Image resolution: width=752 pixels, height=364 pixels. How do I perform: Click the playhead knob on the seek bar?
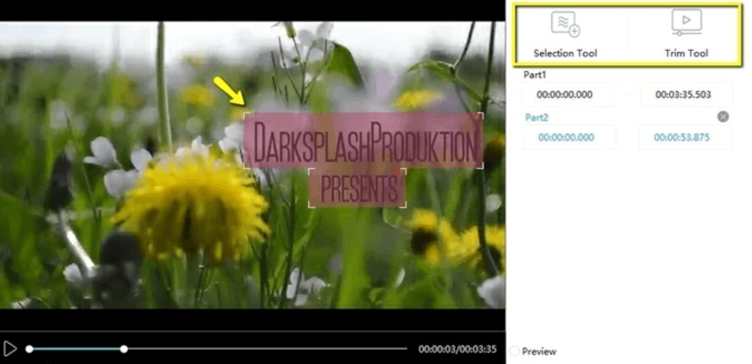click(x=124, y=348)
